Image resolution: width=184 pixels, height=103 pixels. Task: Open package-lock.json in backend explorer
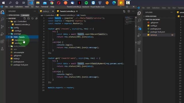coord(21,65)
